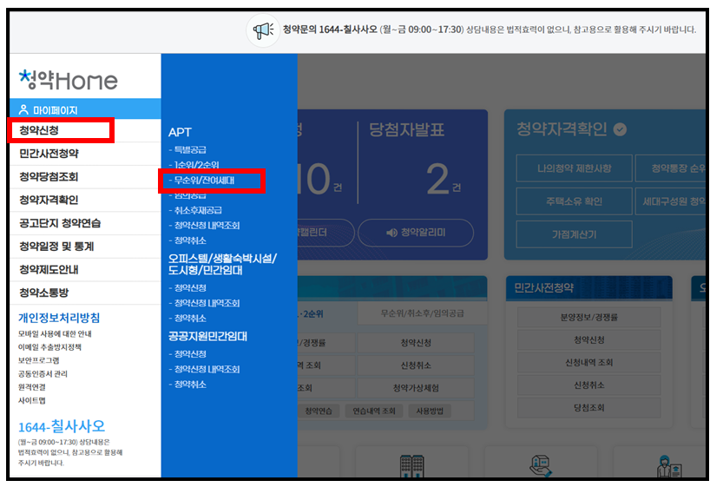Click the 연습내역 조회 button
This screenshot has width=723, height=487.
pos(374,411)
